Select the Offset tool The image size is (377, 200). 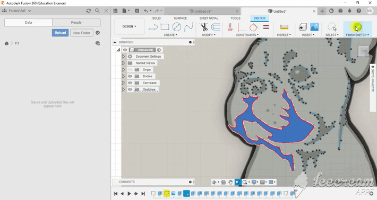click(216, 27)
